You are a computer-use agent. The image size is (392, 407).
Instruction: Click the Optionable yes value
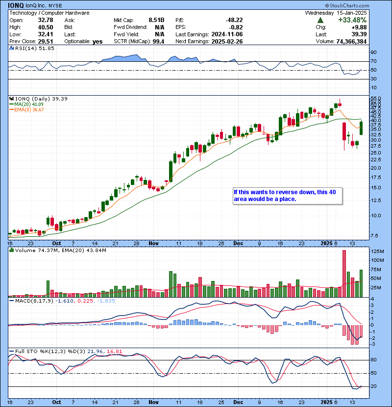[98, 42]
